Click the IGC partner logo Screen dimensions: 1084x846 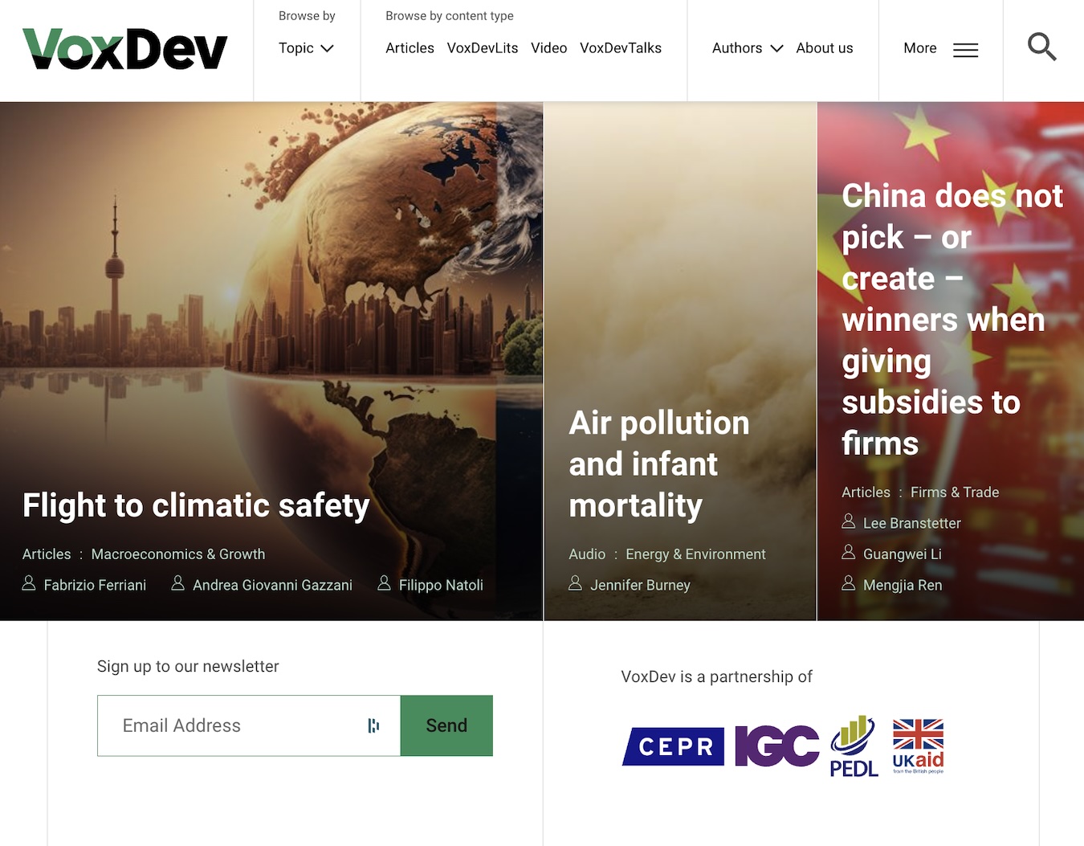click(x=776, y=746)
